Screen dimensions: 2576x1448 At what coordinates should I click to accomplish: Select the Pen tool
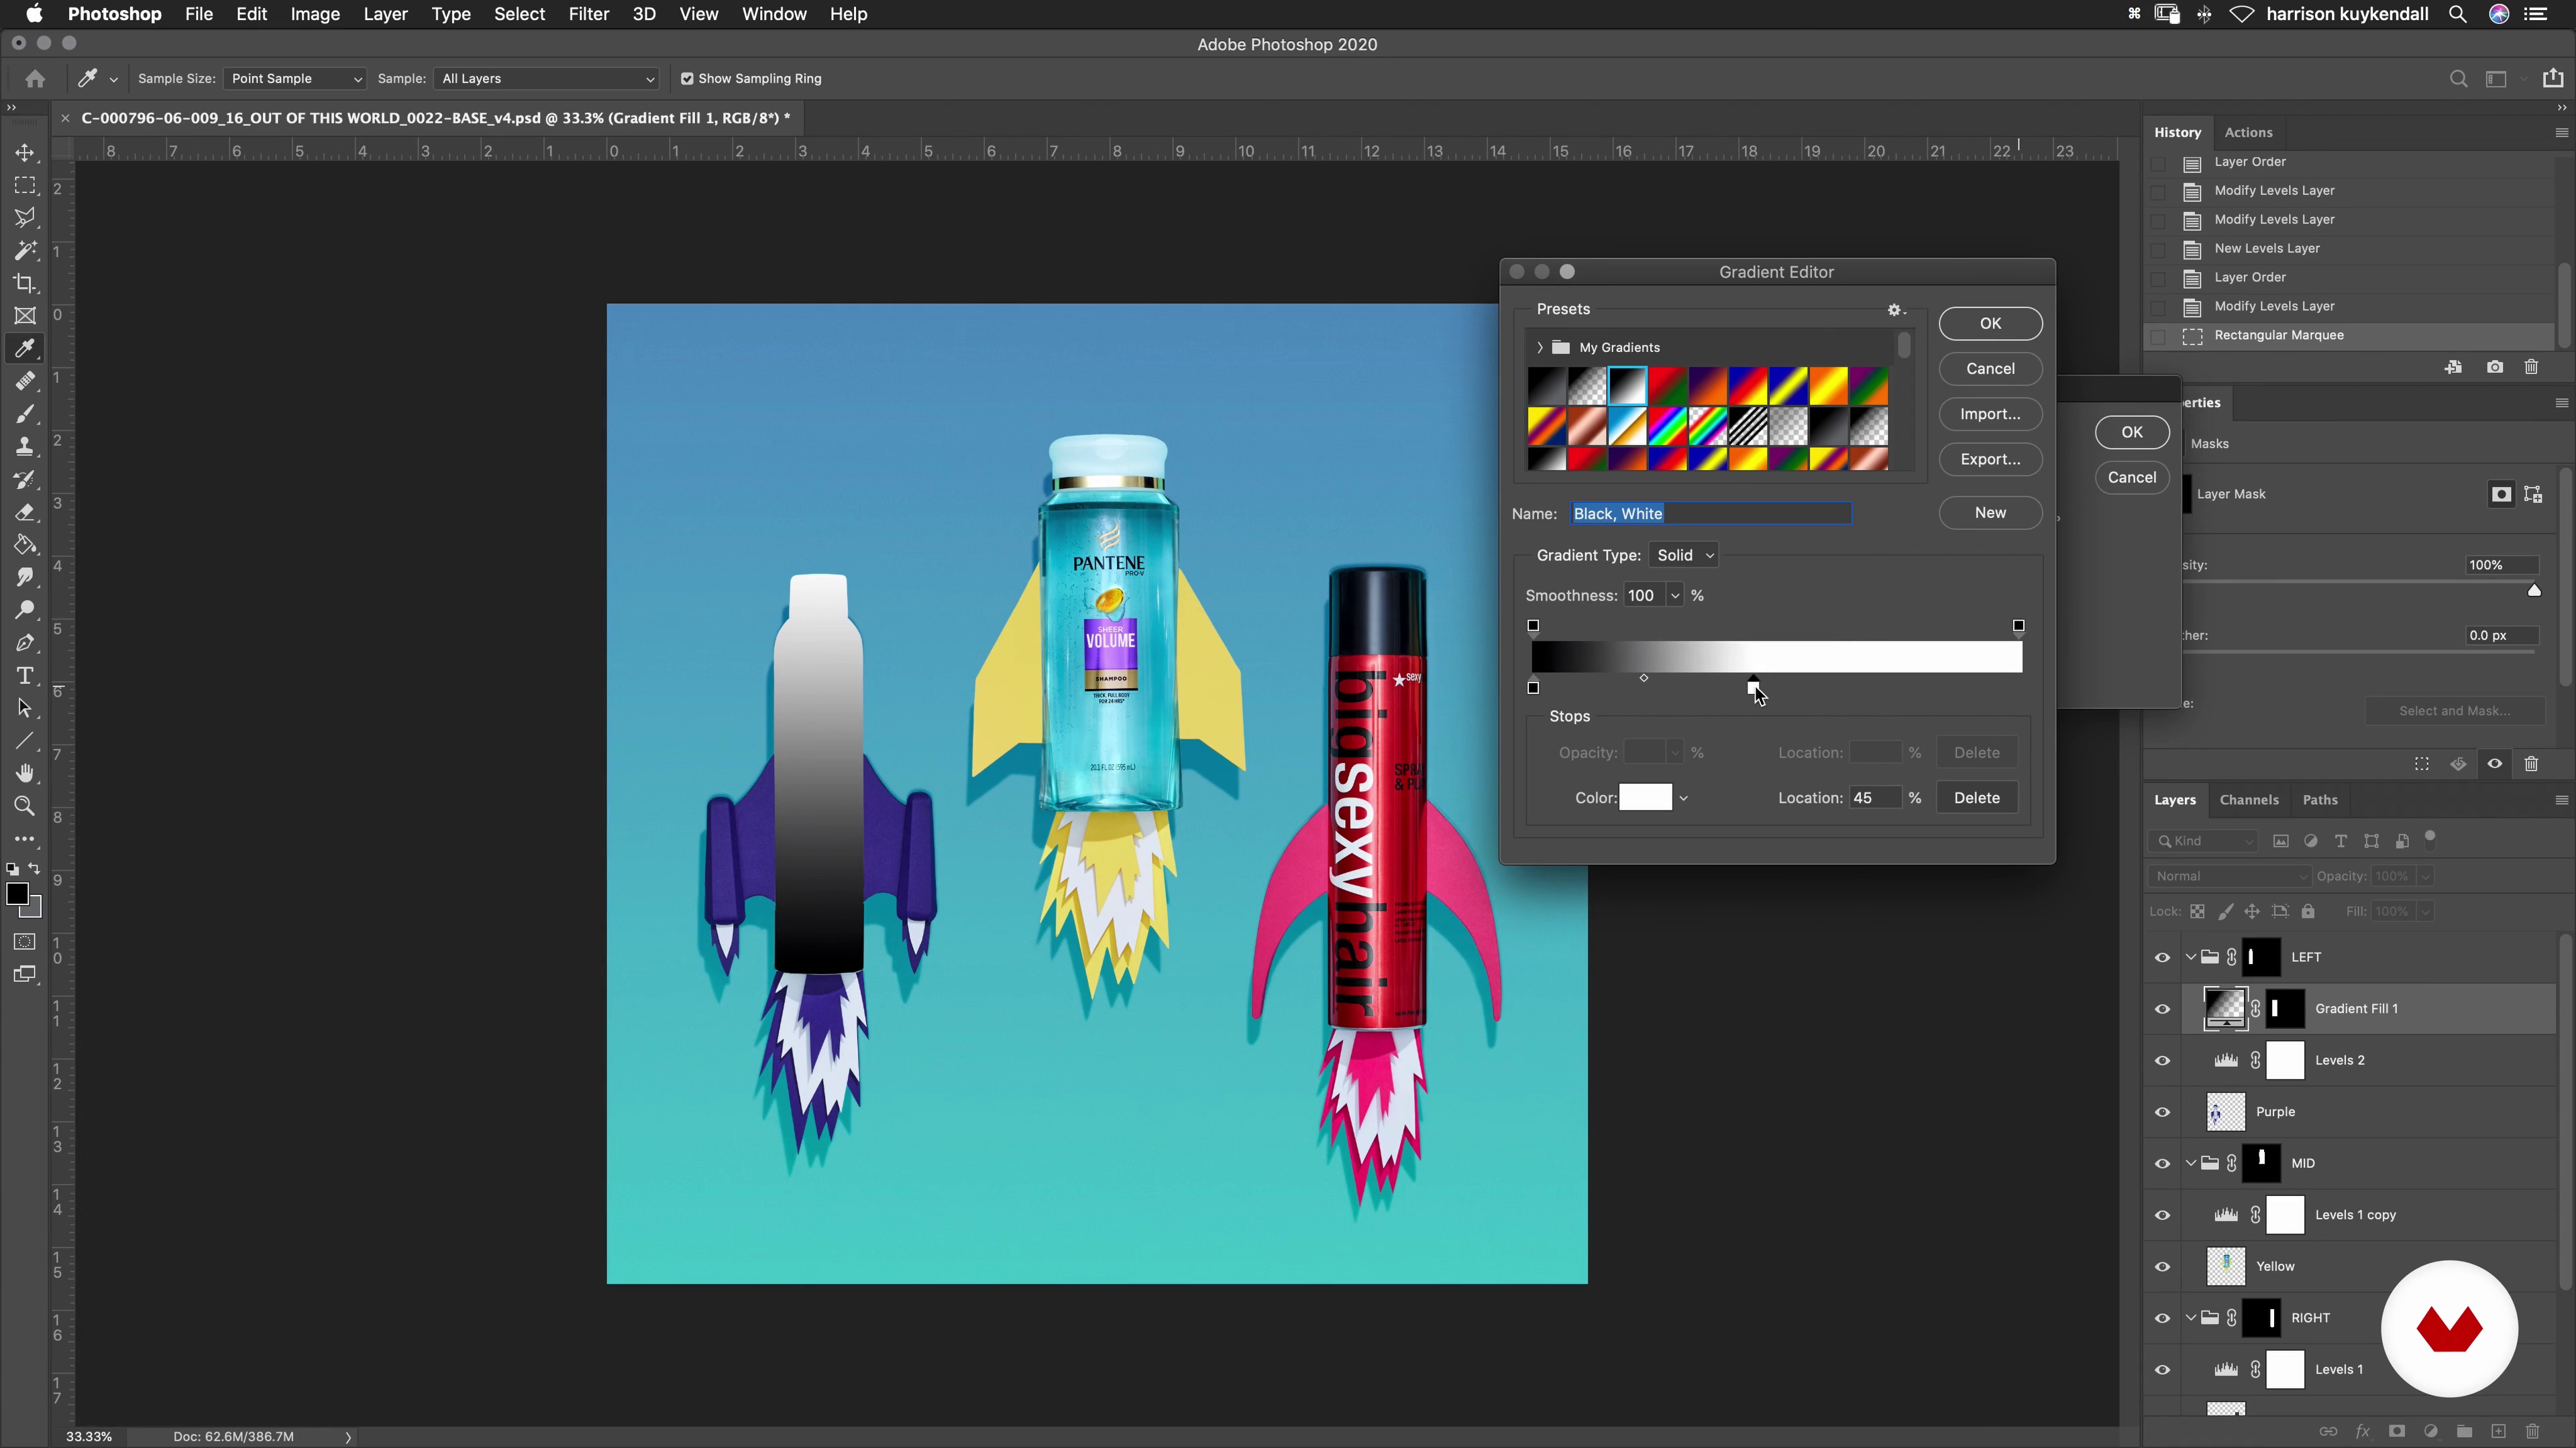pos(25,643)
